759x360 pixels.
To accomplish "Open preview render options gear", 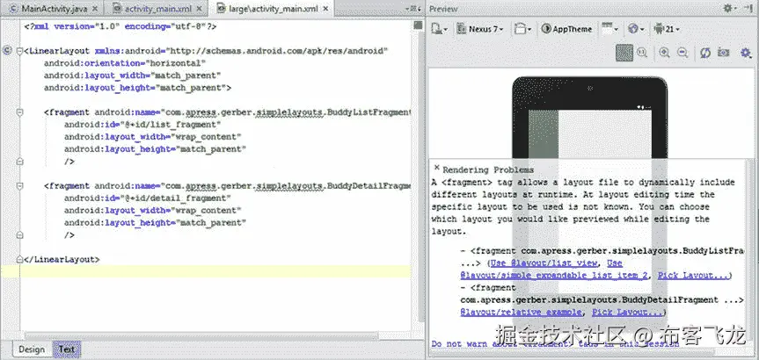I will [x=746, y=54].
